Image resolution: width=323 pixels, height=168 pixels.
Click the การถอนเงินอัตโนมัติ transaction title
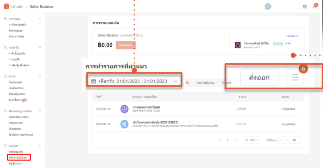tap(146, 107)
